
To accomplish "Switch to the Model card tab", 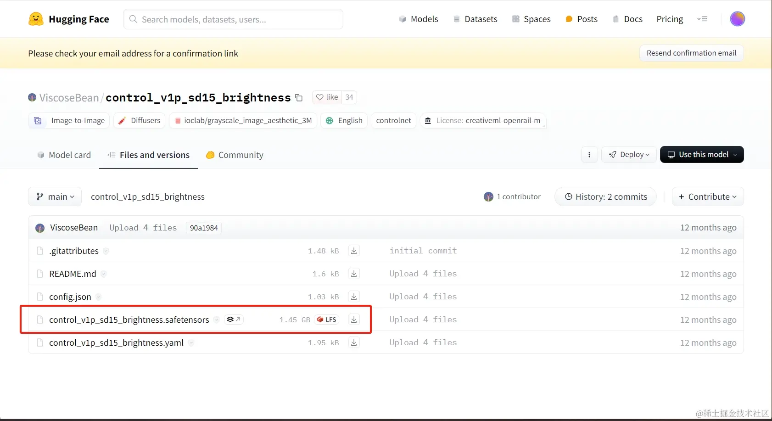I will (x=64, y=155).
